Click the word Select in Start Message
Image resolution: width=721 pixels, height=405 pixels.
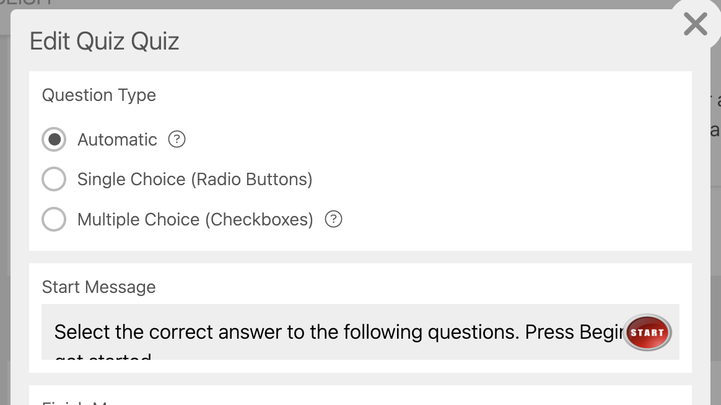[81, 332]
